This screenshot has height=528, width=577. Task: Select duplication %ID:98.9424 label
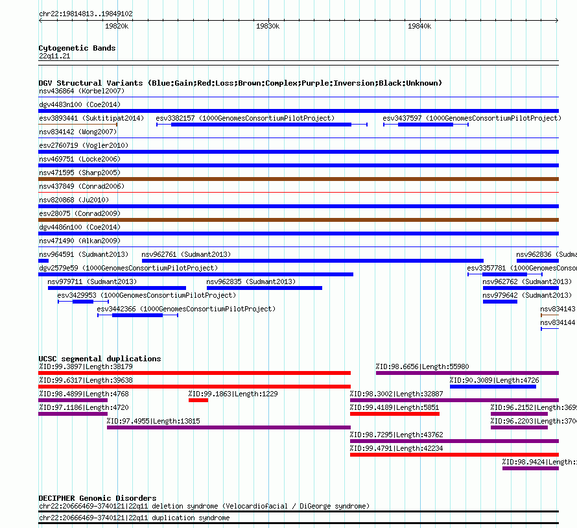coord(539,462)
